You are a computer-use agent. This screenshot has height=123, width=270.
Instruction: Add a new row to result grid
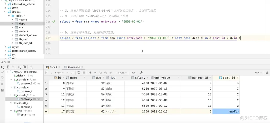[90, 73]
